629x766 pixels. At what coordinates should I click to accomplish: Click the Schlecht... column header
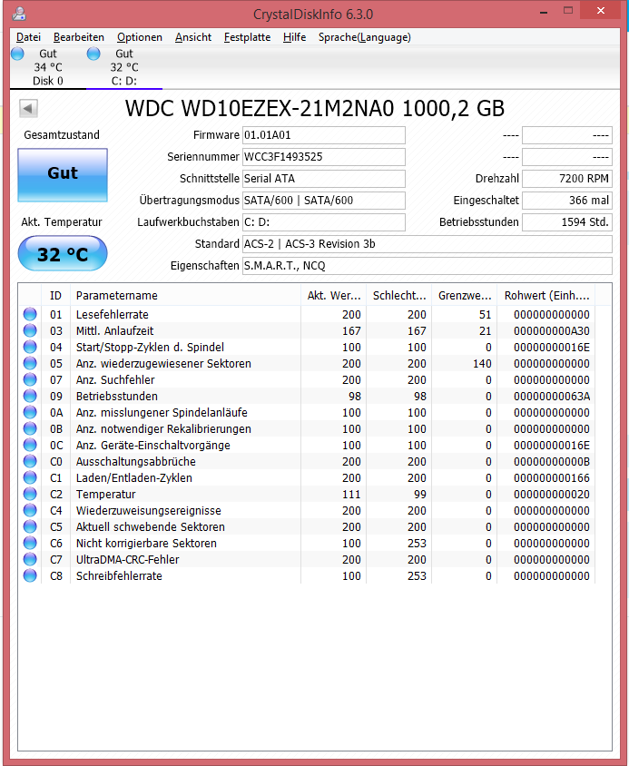coord(399,296)
